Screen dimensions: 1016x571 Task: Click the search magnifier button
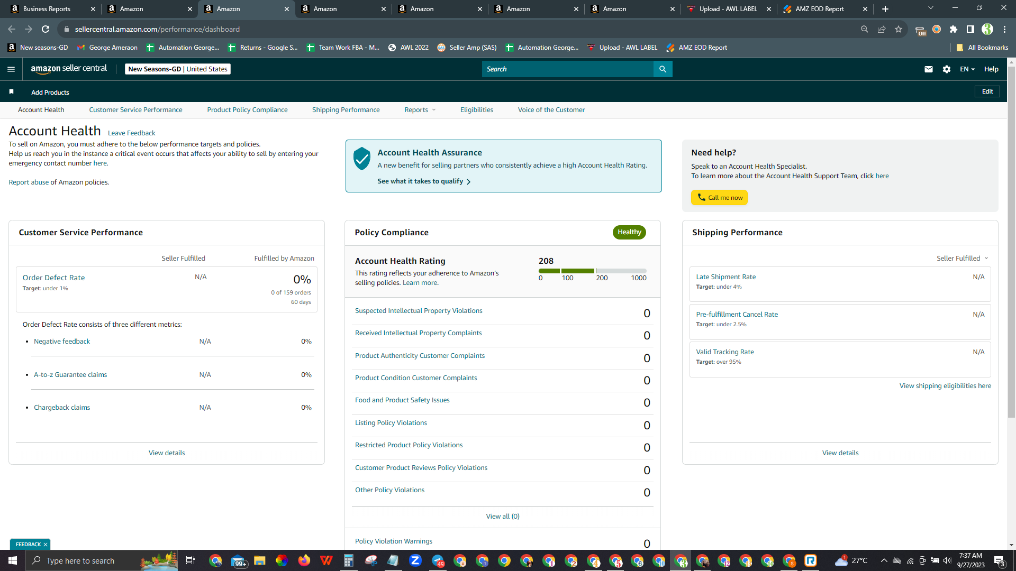pos(663,69)
